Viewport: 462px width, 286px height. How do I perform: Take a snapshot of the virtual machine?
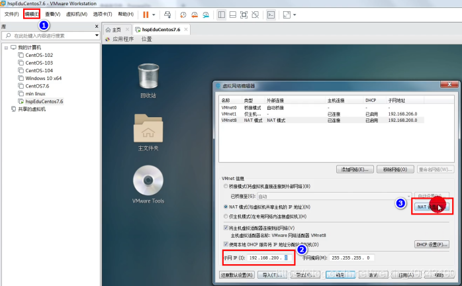point(183,15)
